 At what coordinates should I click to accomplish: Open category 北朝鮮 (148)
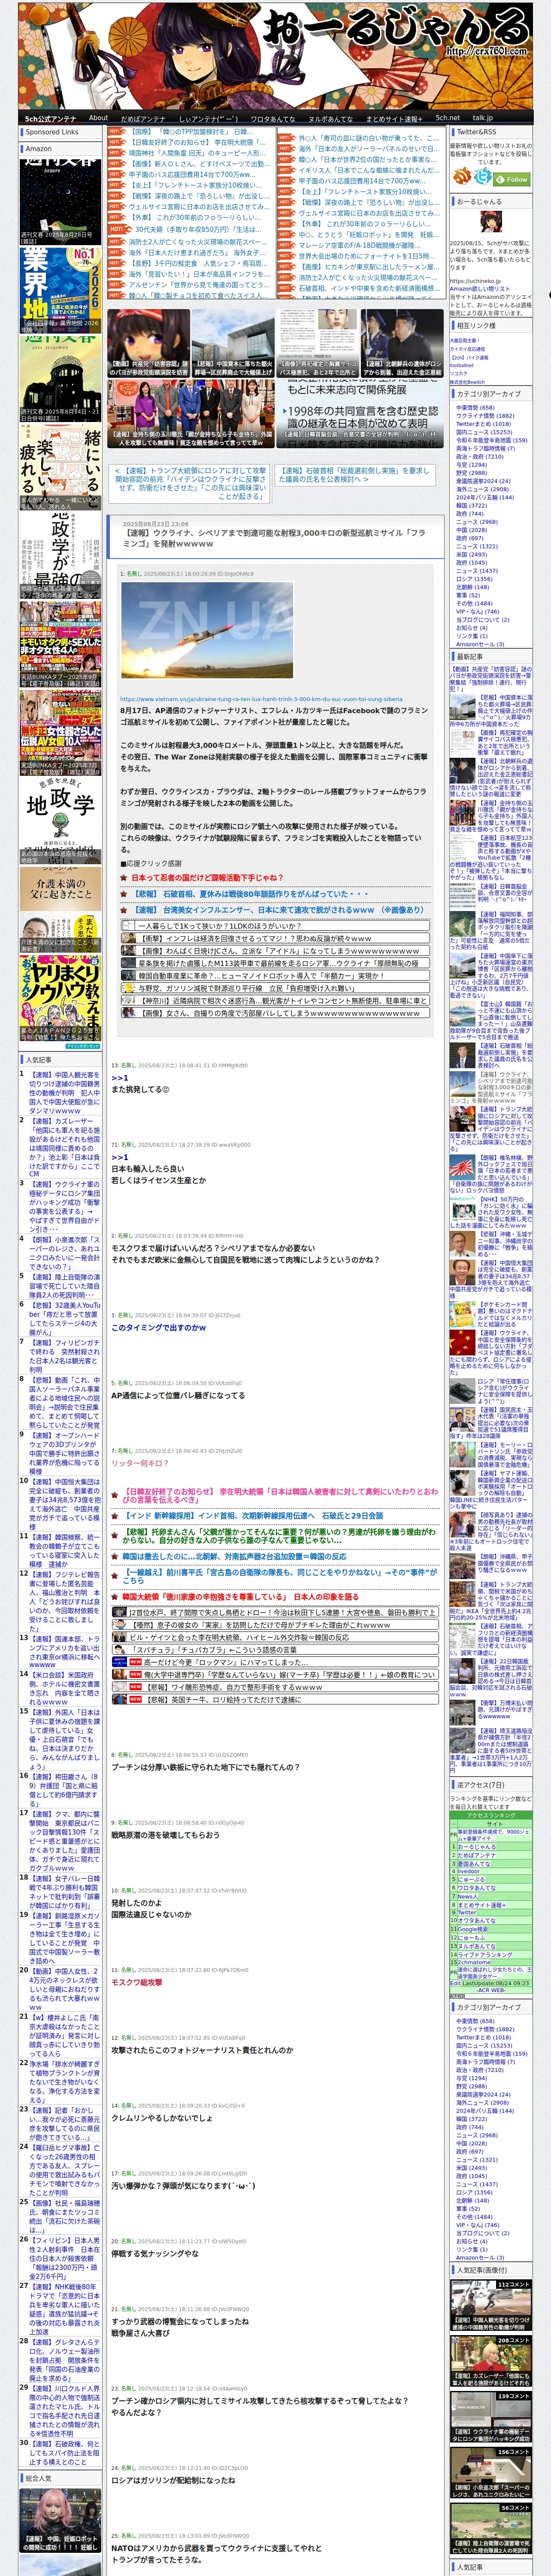click(x=473, y=587)
